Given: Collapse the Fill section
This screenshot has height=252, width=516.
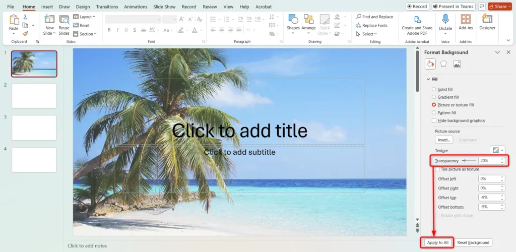Looking at the screenshot, I should [x=428, y=79].
